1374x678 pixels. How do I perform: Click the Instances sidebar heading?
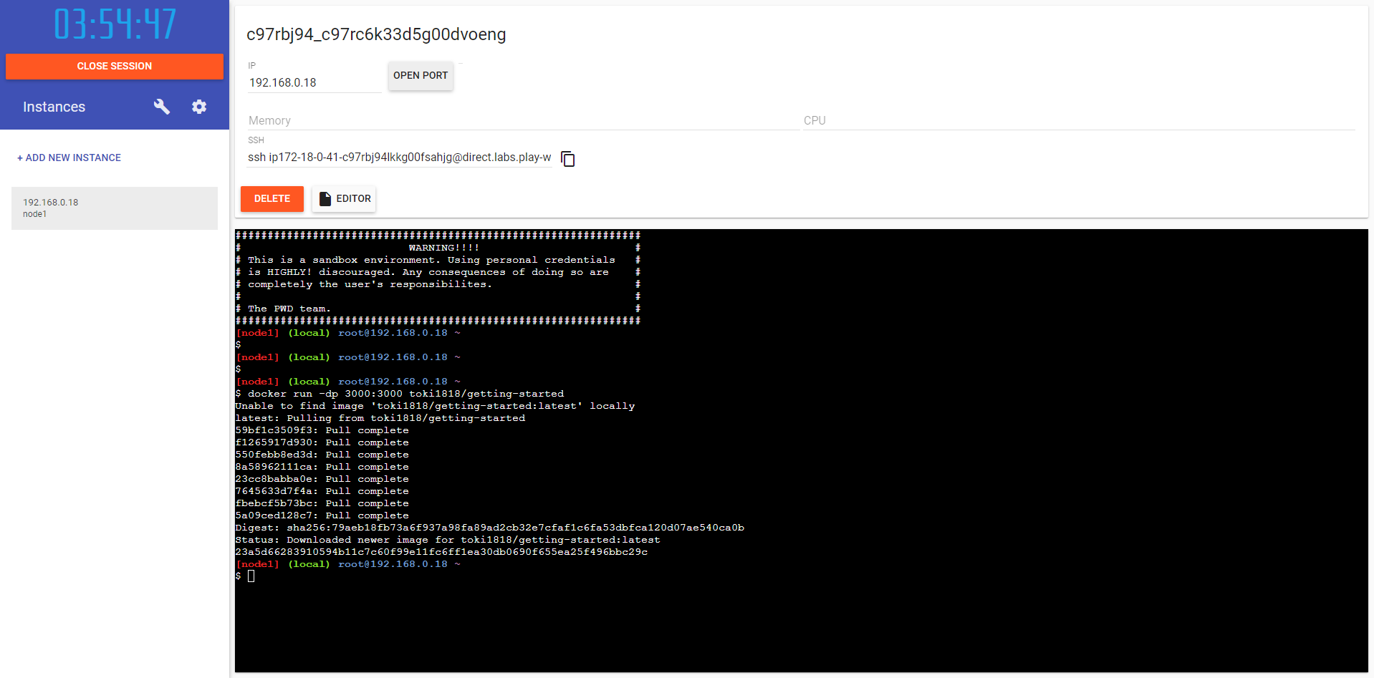point(54,107)
